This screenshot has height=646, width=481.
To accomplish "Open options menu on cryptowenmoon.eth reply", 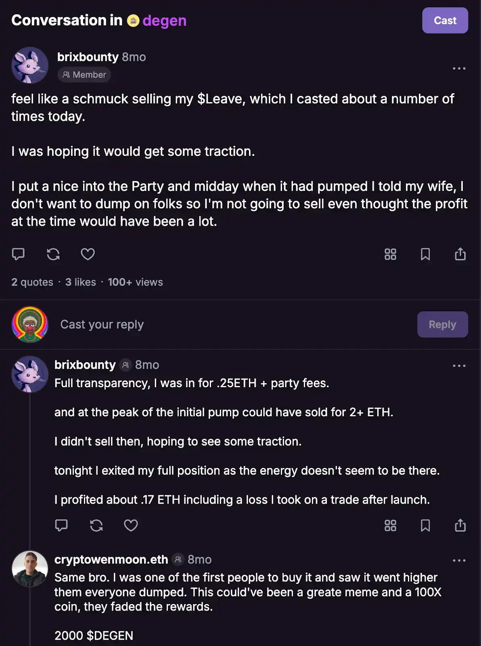I will pos(459,560).
